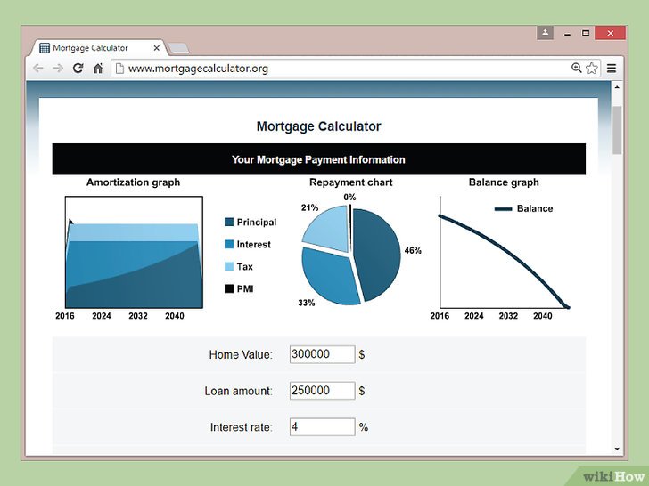The width and height of the screenshot is (649, 486).
Task: Open the Chrome hamburger menu
Action: (612, 69)
